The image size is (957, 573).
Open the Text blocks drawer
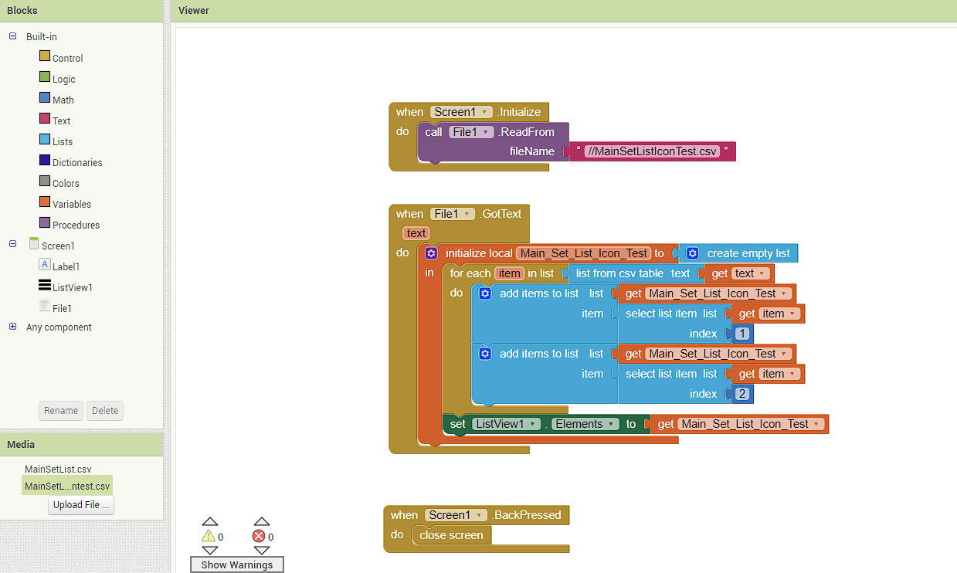(x=62, y=120)
